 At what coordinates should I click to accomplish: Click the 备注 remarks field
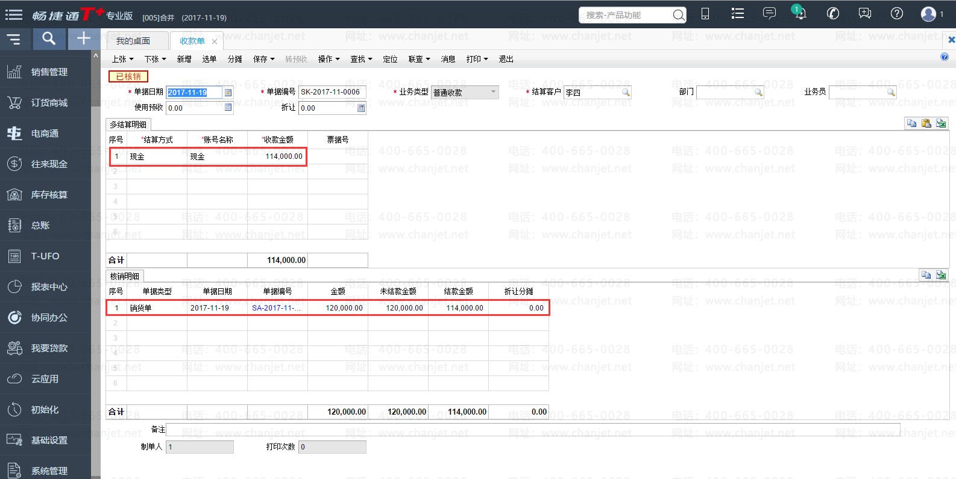click(533, 429)
